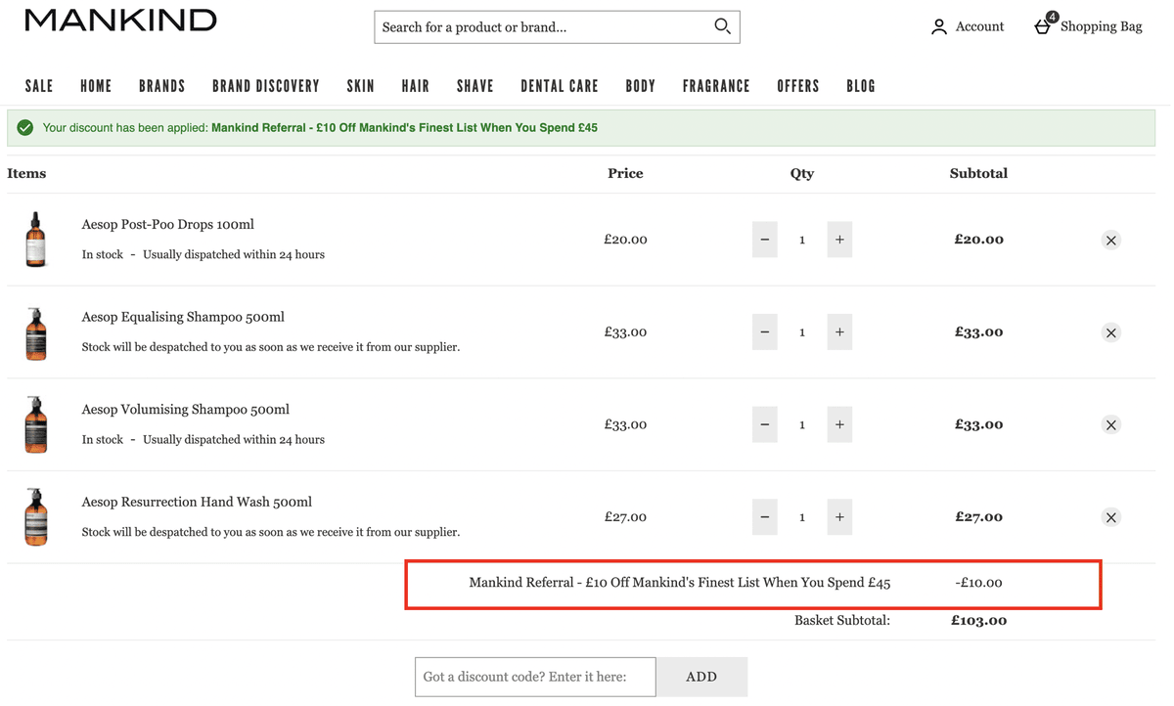
Task: Click the 'Price' column header
Action: (625, 173)
